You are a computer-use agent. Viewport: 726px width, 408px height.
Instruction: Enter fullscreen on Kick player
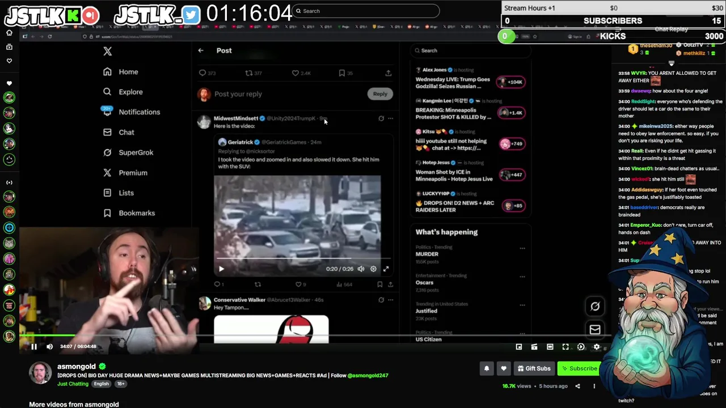pos(565,347)
